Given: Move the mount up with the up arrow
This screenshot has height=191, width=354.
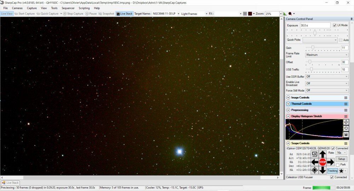Looking at the screenshot, I should 322,155.
